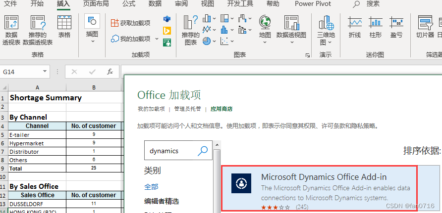Click the cancel X button in the formula bar

[x=74, y=72]
